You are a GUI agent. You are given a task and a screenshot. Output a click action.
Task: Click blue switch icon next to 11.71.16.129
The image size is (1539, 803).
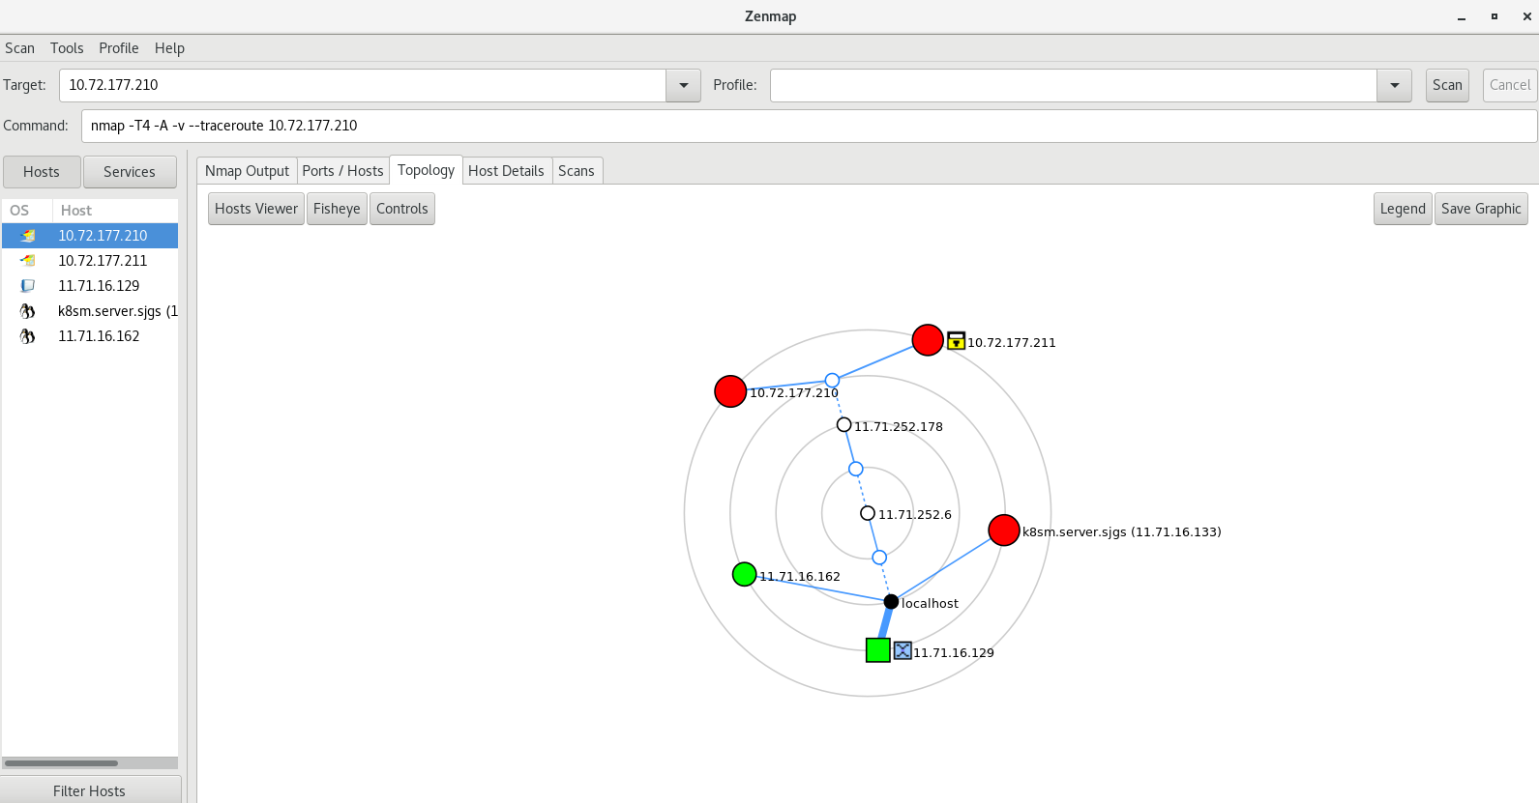coord(903,650)
